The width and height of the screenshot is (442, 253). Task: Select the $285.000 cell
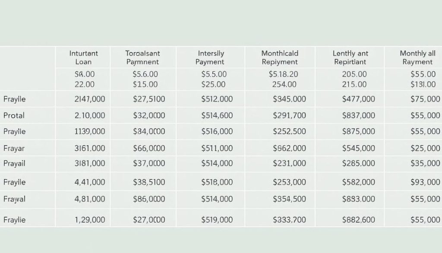click(x=358, y=163)
